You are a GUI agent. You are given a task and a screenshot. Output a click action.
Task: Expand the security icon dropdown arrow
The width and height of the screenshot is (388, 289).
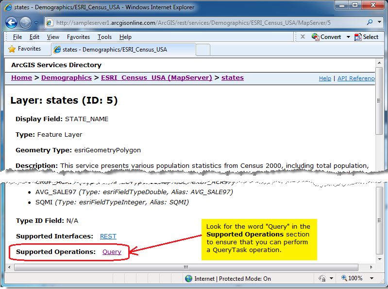(331, 278)
